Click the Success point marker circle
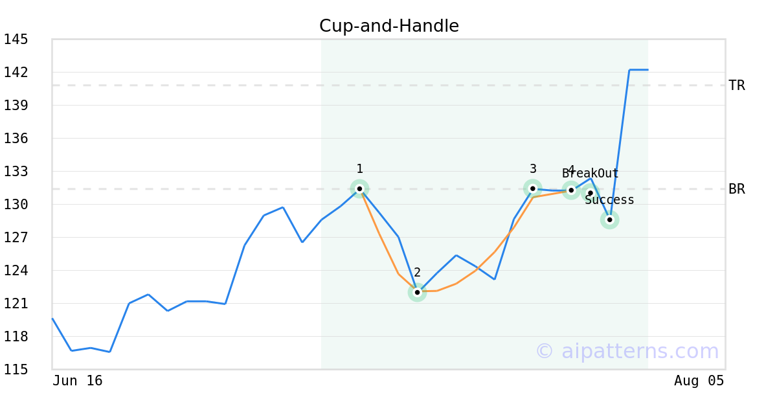 (x=609, y=220)
